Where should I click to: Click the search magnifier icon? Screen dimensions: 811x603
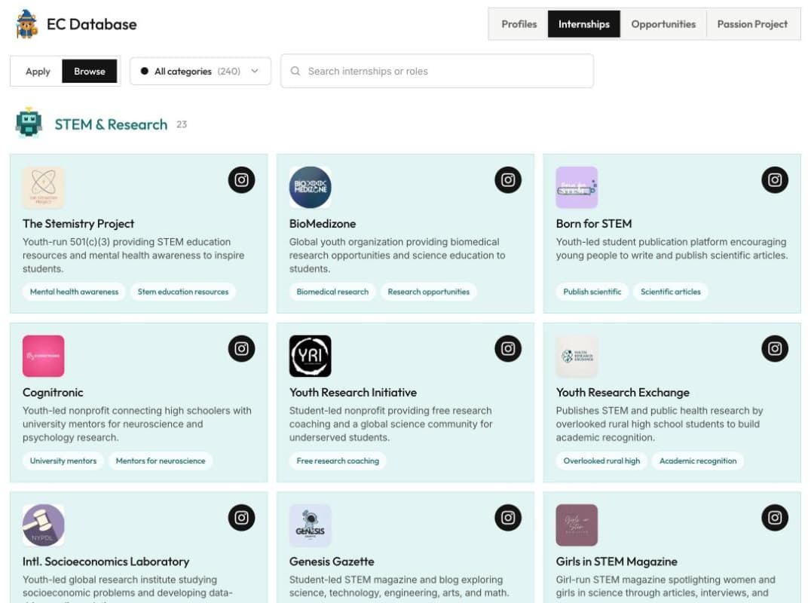[295, 71]
